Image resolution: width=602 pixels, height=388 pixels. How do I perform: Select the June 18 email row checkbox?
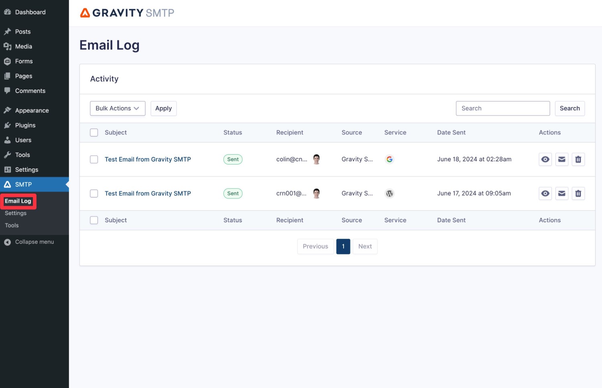pyautogui.click(x=94, y=159)
